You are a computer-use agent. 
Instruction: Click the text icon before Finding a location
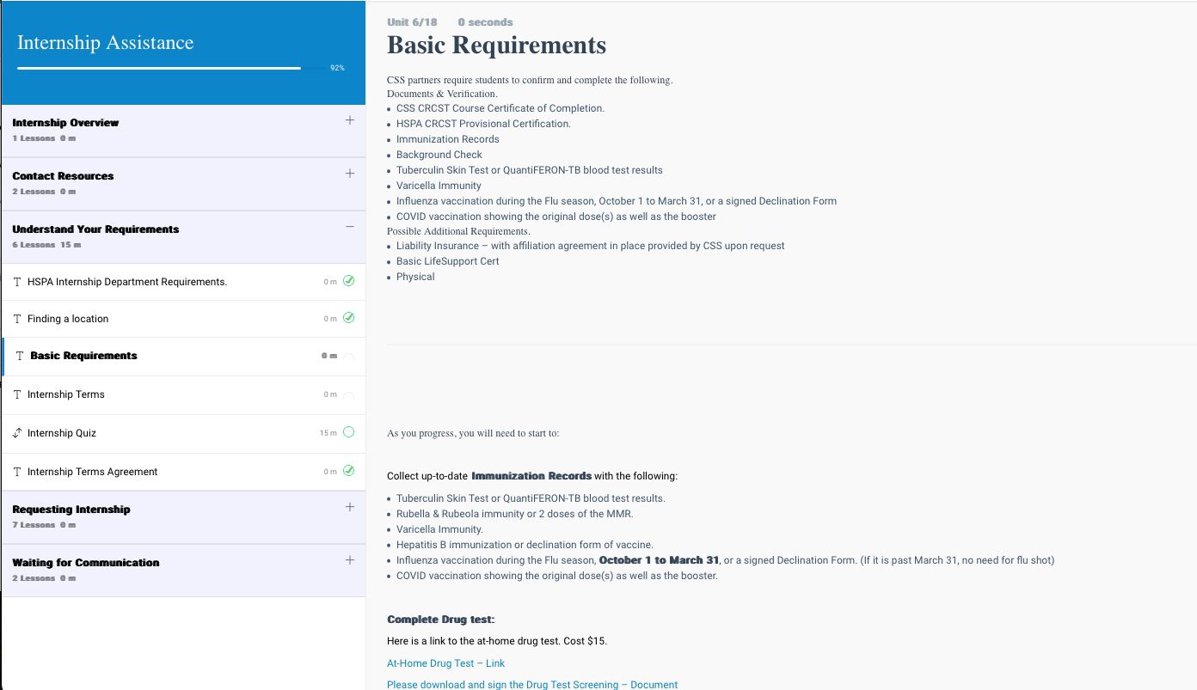click(17, 319)
